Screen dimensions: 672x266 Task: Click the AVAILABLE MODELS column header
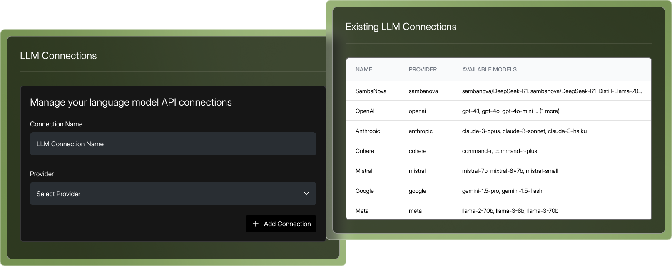[489, 69]
